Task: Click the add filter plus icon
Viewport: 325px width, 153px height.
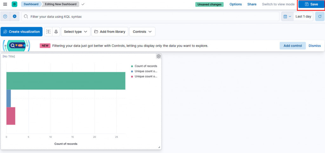Action: tap(15, 16)
